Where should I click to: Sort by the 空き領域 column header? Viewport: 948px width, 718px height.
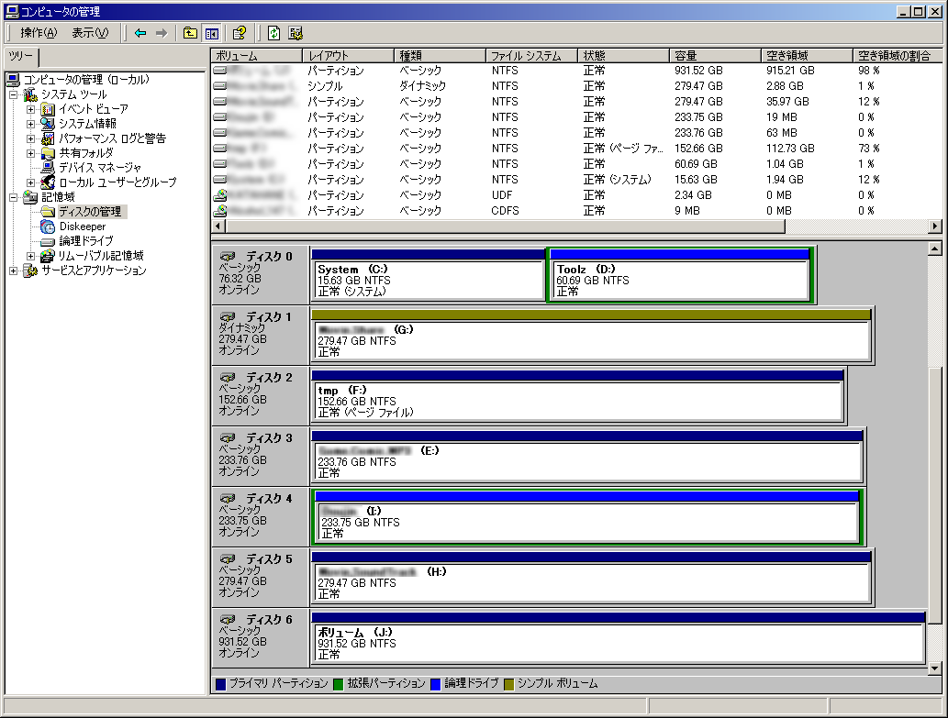pos(808,56)
